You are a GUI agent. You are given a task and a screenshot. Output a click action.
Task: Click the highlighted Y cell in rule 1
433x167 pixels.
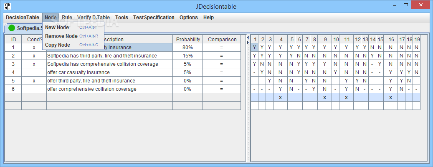coord(255,47)
